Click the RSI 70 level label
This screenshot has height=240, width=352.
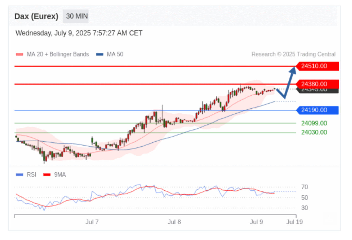coord(305,187)
